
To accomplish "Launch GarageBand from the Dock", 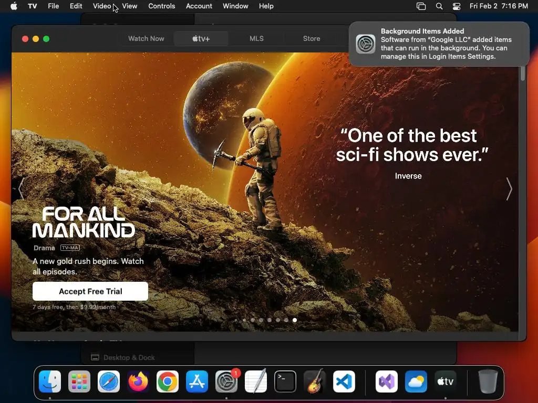I will (x=315, y=381).
